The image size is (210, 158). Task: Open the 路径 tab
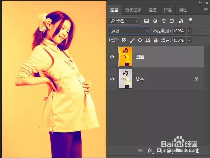tap(168, 10)
